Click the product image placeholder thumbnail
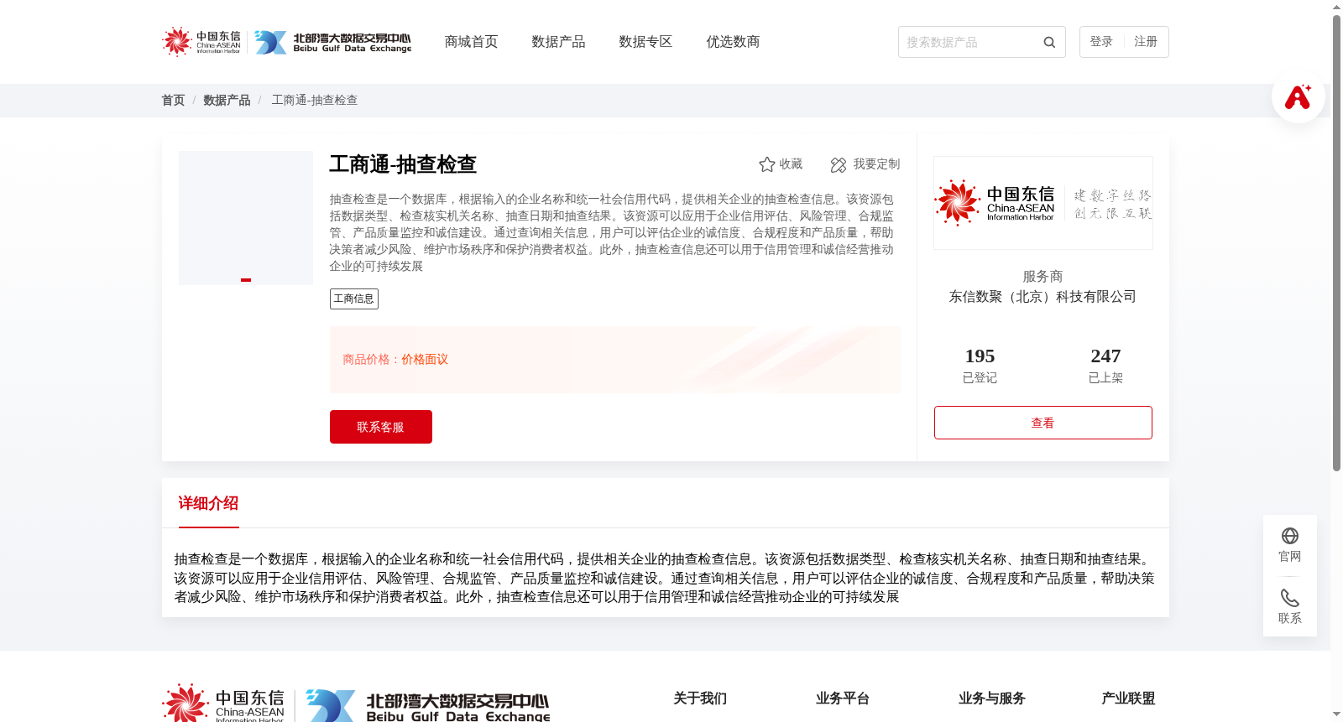This screenshot has height=722, width=1343. [x=246, y=218]
